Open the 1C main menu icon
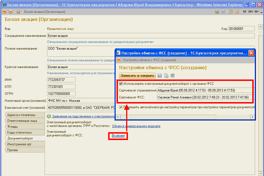 4,12
